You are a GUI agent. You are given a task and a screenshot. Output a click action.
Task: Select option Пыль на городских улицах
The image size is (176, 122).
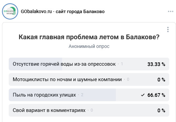click(89, 95)
